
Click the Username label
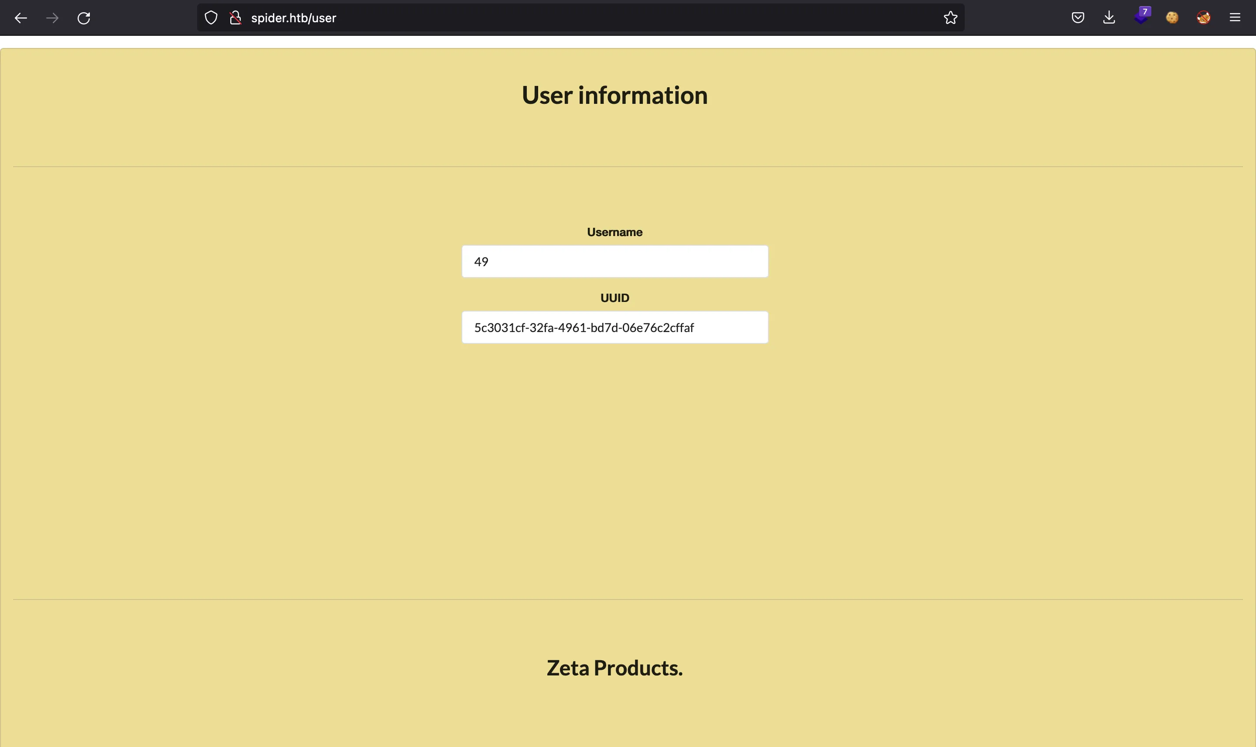pos(614,232)
